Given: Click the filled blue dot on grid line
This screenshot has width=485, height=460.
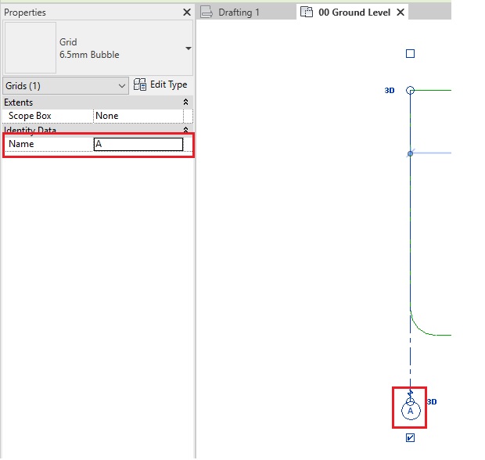Looking at the screenshot, I should (410, 153).
